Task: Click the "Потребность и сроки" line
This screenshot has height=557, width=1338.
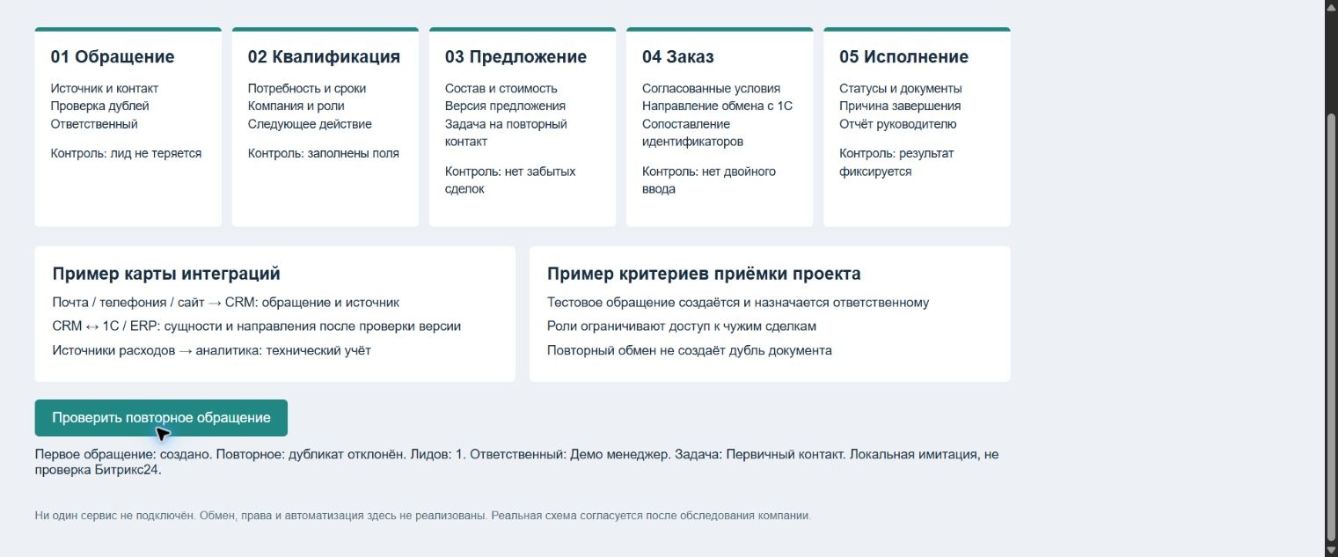Action: point(307,89)
